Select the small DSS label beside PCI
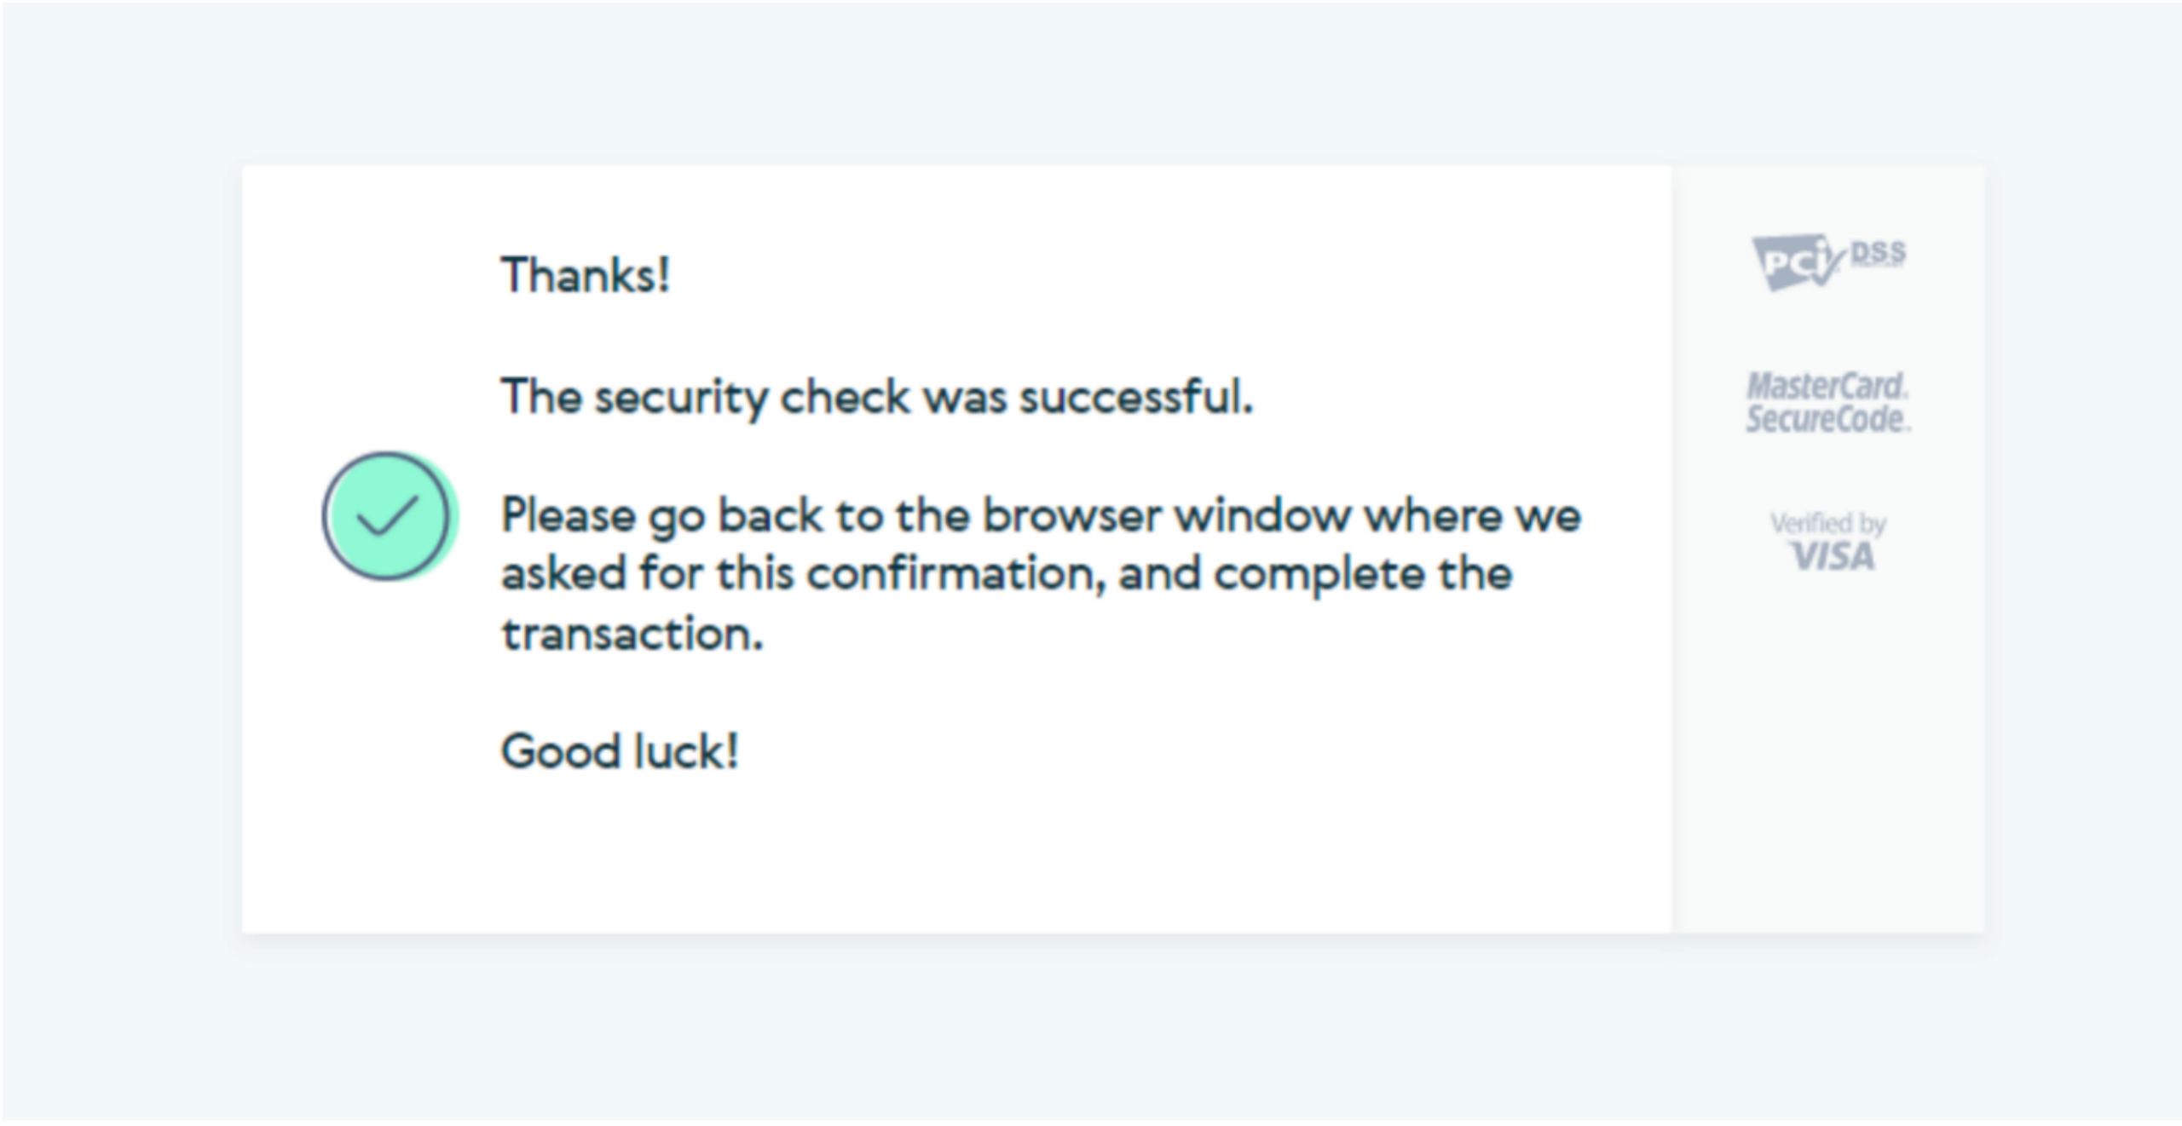The height and width of the screenshot is (1126, 2182). 1879,253
